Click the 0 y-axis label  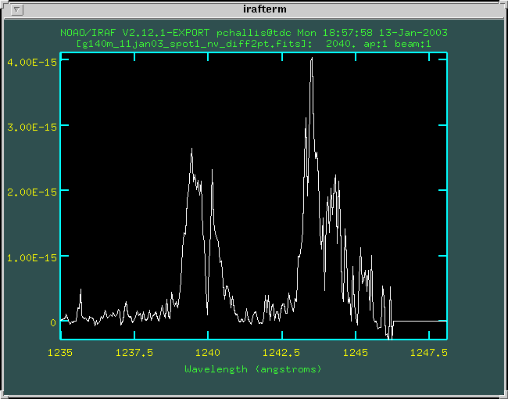click(x=53, y=323)
